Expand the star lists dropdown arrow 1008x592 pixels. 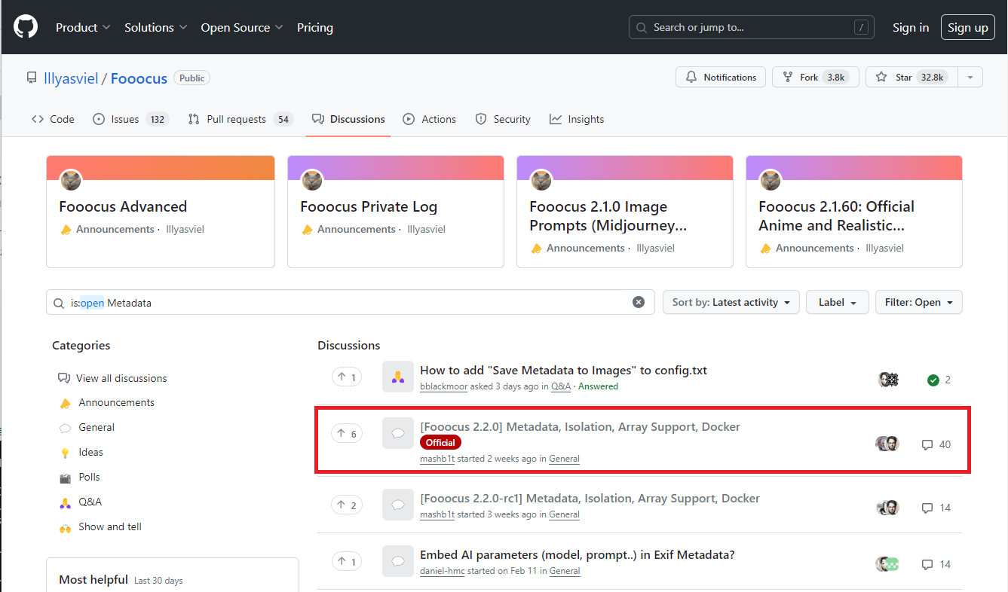(x=970, y=77)
